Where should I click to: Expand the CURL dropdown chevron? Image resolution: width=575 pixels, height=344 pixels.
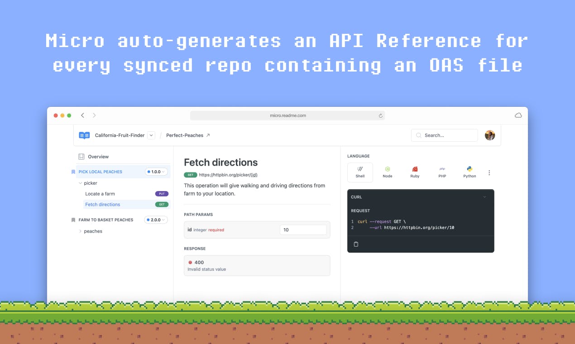[x=484, y=197]
